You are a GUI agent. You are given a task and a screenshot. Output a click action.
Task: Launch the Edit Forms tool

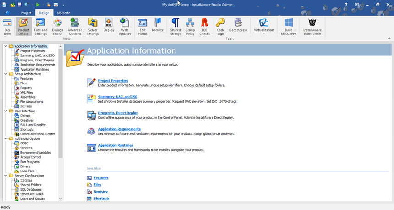pos(142,27)
